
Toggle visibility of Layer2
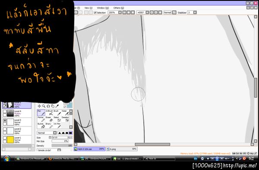pos(5,129)
